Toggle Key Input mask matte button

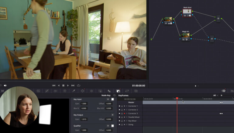tap(112, 99)
